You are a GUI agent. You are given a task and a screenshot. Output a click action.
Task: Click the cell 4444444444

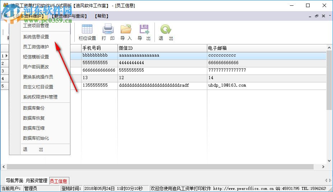click(x=162, y=63)
